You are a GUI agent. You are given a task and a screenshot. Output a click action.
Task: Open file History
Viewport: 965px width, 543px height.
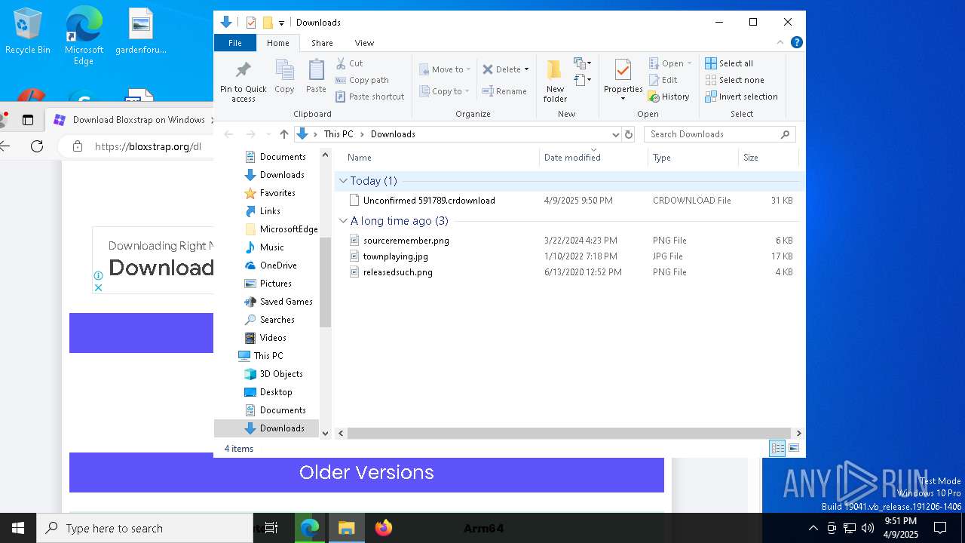coord(669,97)
